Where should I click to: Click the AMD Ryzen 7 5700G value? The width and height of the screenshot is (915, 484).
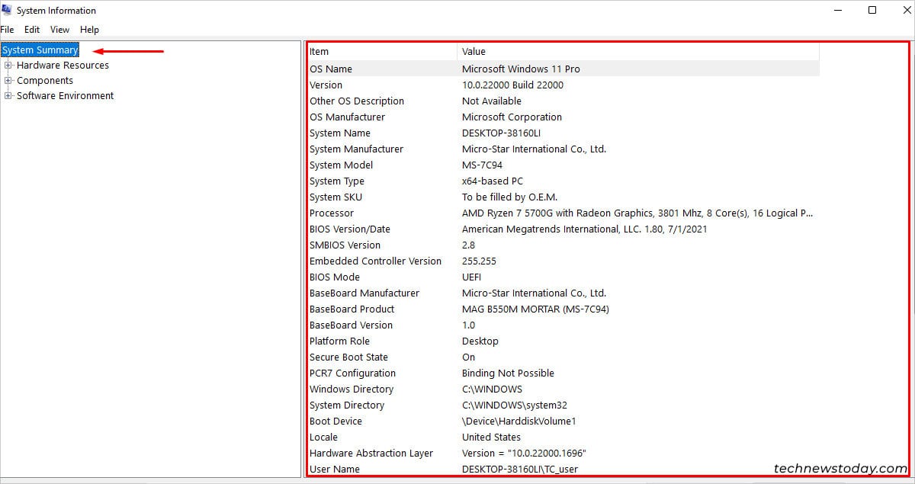click(x=637, y=213)
